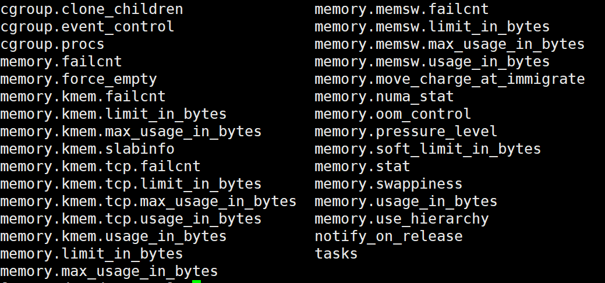Screen dimensions: 605x283
Task: Click the cgroup.clone_children file name
Action: click(x=91, y=9)
